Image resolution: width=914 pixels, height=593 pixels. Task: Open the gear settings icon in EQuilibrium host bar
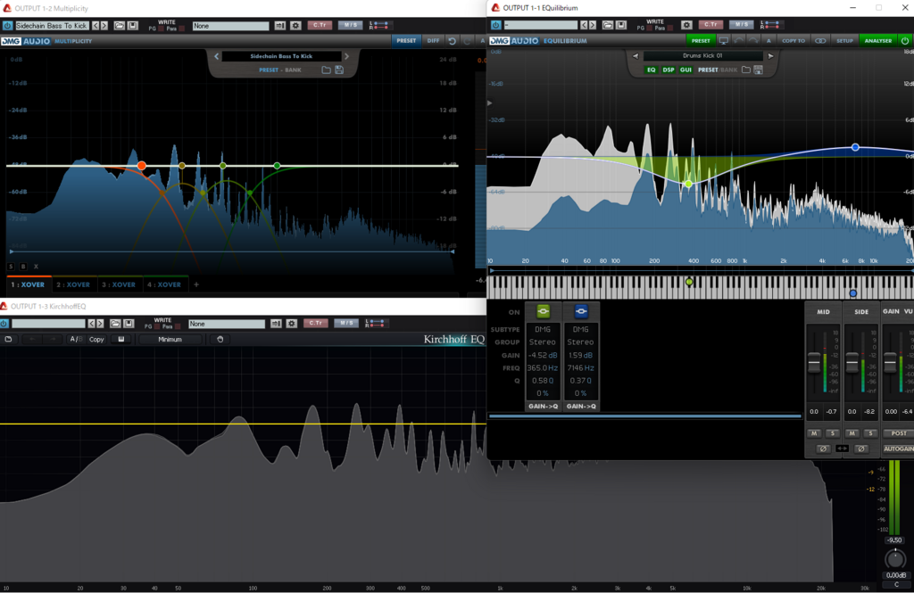pyautogui.click(x=686, y=25)
